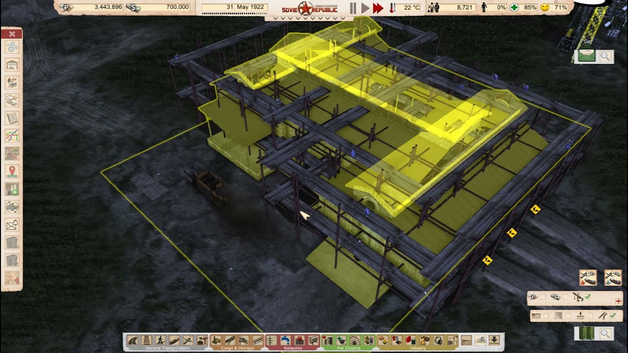Open the vehicle depot garage icon in sidebar
Screen dimensions: 628x353
point(12,65)
